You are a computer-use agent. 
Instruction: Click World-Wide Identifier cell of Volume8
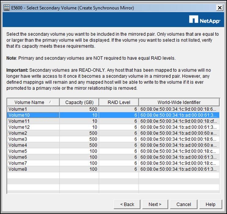click(x=179, y=169)
